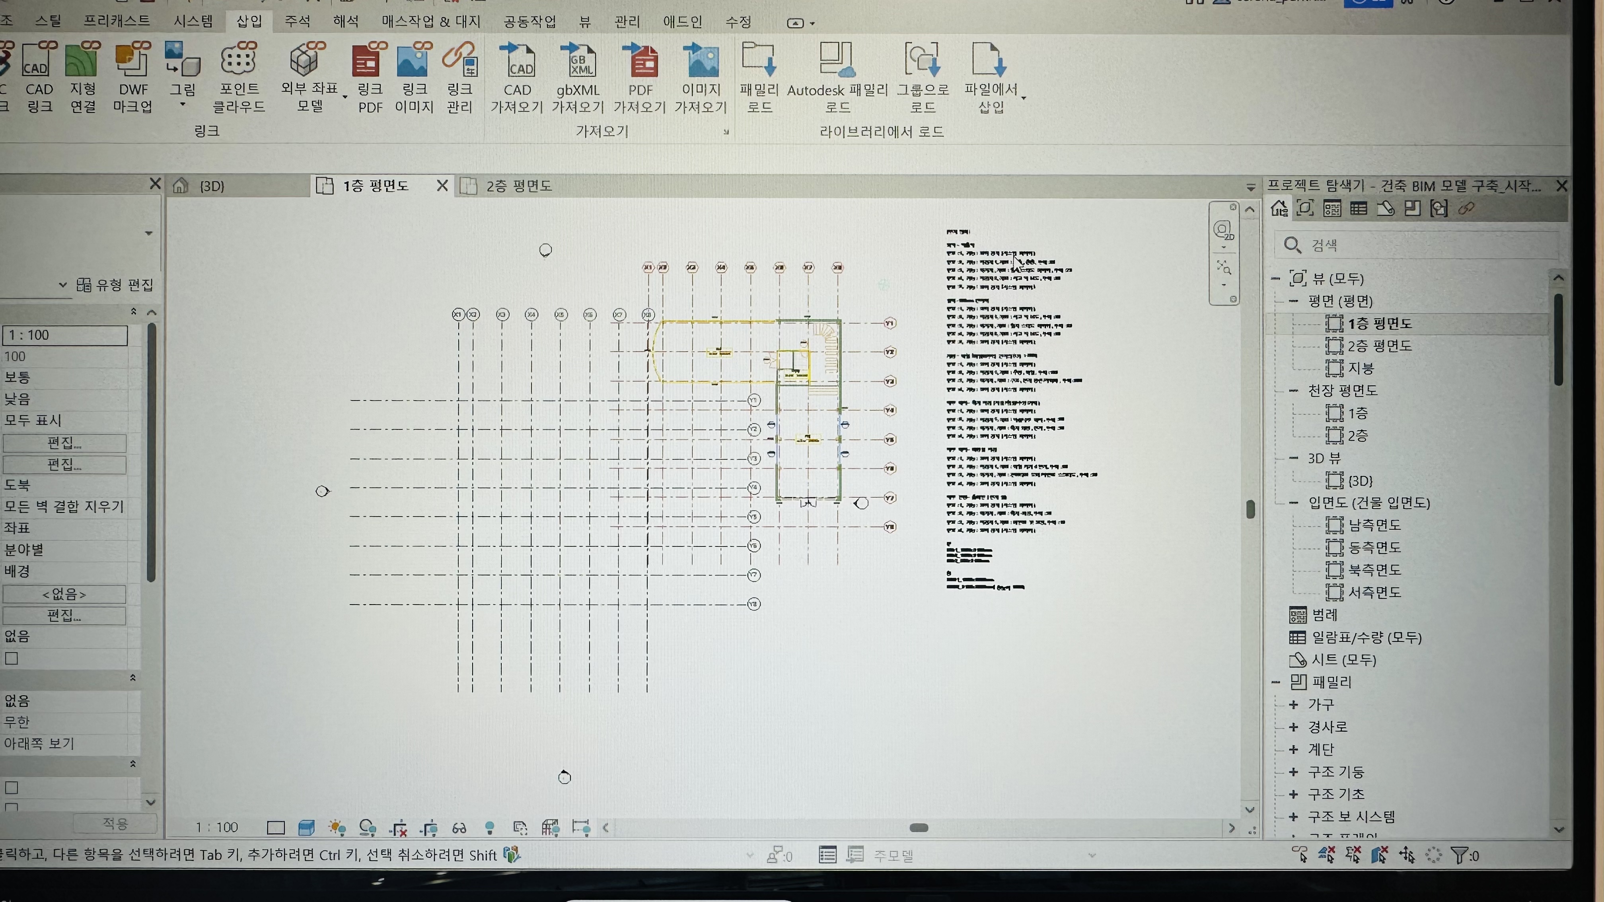The height and width of the screenshot is (902, 1604).
Task: Start CAD 가져오기 import
Action: coord(517,78)
